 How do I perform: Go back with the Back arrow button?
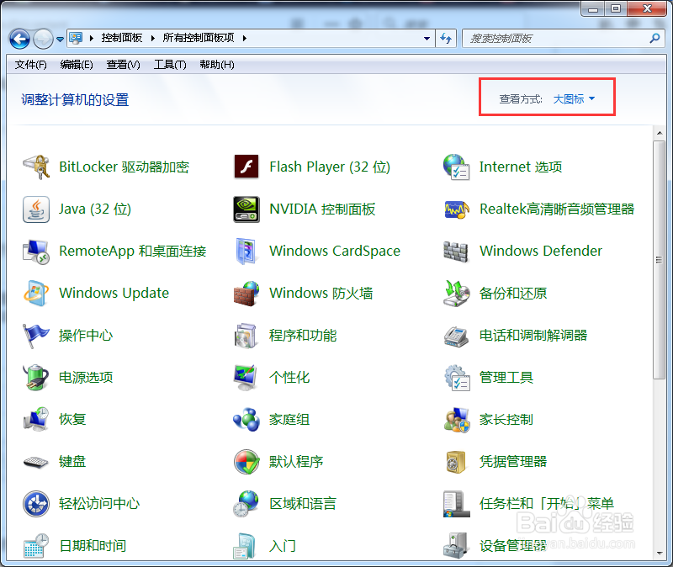point(19,39)
